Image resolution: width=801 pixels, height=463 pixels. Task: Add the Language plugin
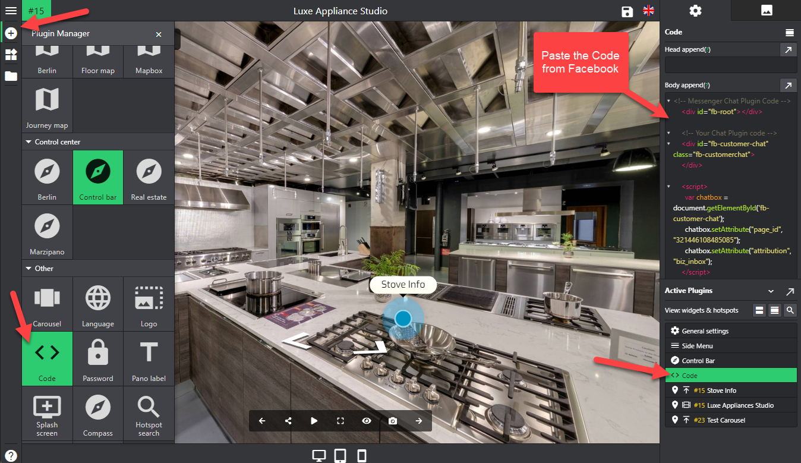(x=98, y=304)
